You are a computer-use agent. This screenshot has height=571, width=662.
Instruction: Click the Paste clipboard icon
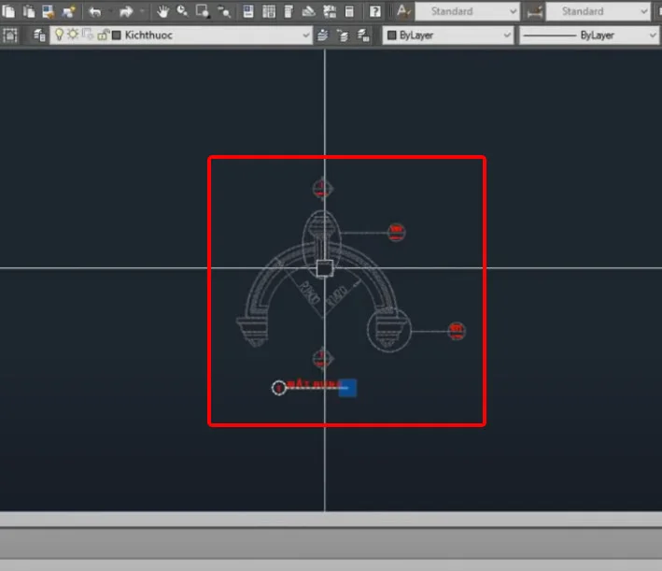[x=29, y=11]
